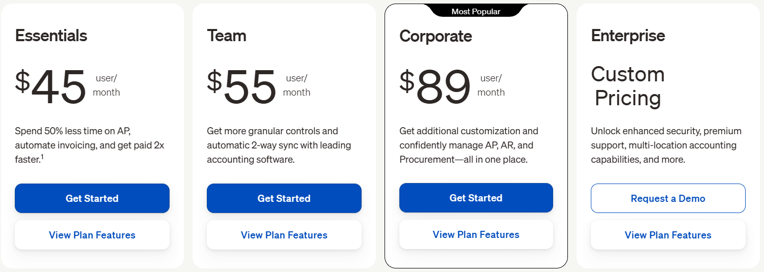
Task: Select the Enterprise plan heading
Action: tap(628, 36)
